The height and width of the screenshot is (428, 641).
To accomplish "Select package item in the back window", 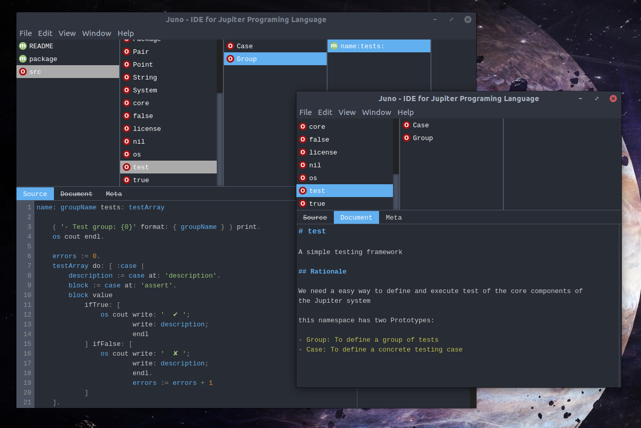I will [x=68, y=59].
